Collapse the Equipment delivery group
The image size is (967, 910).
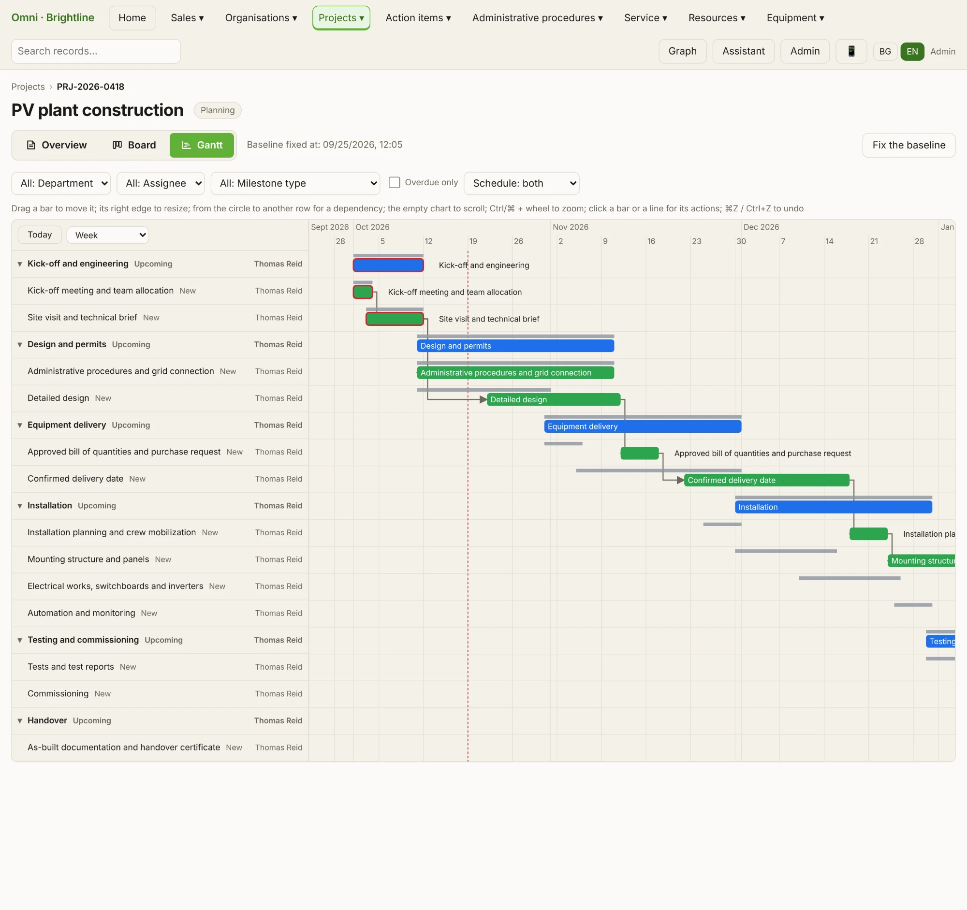click(20, 425)
